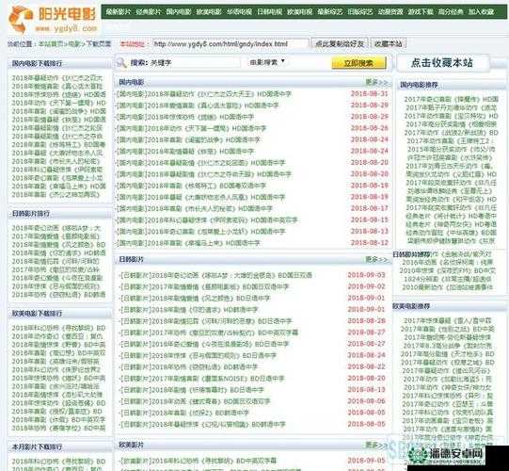Open the 日韩影片 entry dated 2018-09-02
The image size is (509, 471).
(204, 286)
